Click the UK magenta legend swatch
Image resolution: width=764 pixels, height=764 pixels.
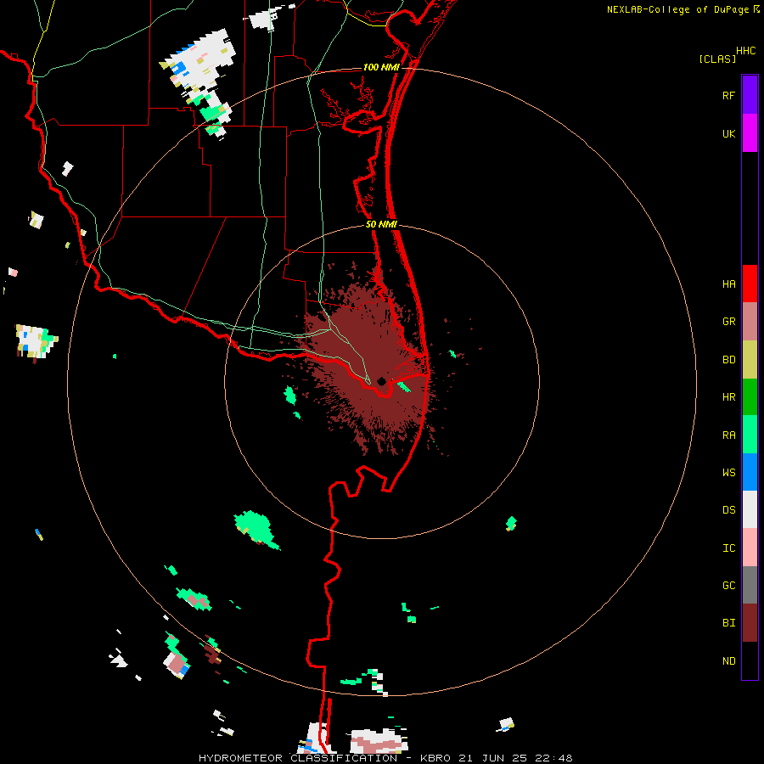click(750, 133)
